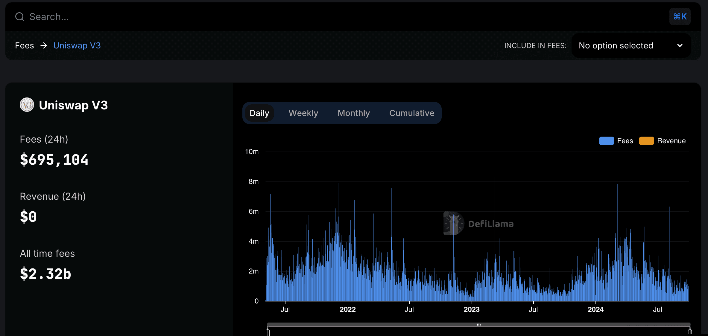The width and height of the screenshot is (708, 336).
Task: Select the Daily chart tab
Action: (x=259, y=113)
